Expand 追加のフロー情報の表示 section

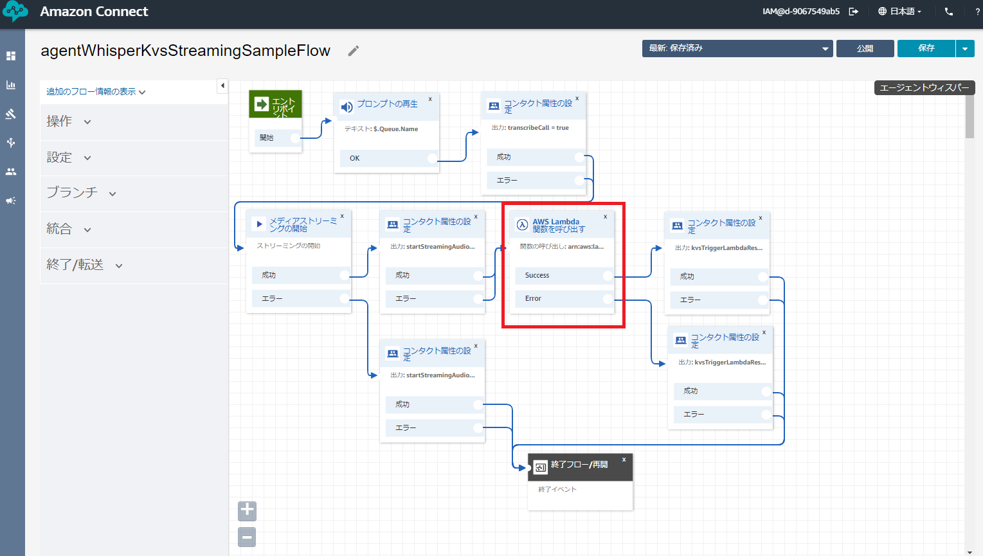tap(96, 92)
